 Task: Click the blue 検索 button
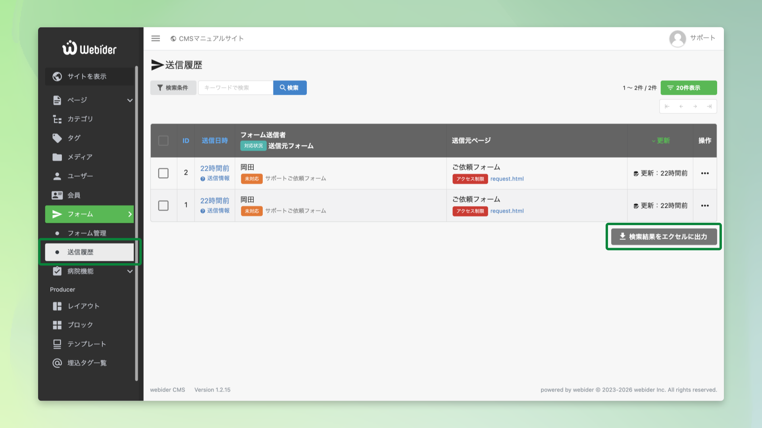point(290,88)
